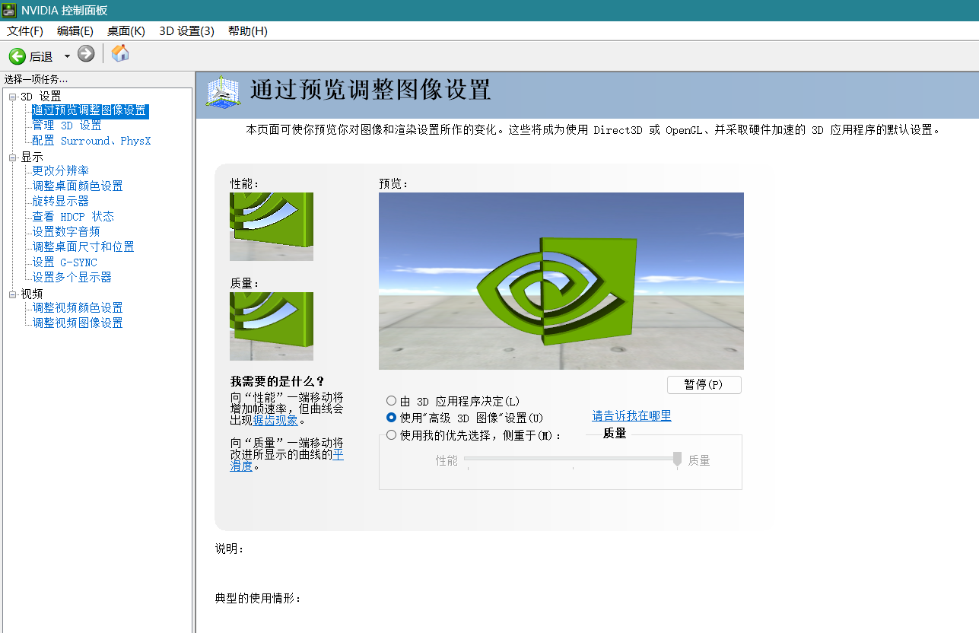Screen dimensions: 979x633
Task: Open 设置数字音频 page
Action: point(66,231)
